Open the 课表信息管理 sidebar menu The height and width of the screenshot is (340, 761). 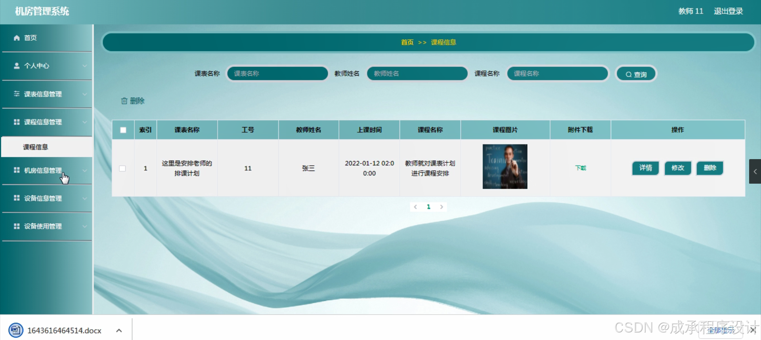[x=47, y=94]
